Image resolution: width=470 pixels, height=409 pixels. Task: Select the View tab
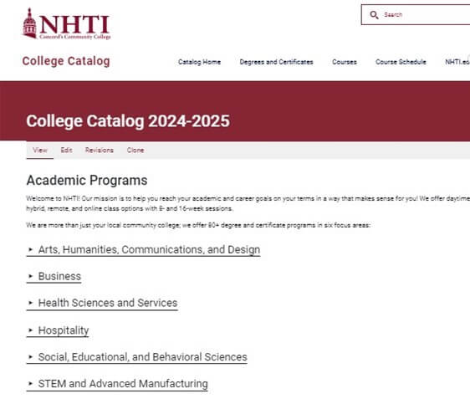(x=40, y=151)
